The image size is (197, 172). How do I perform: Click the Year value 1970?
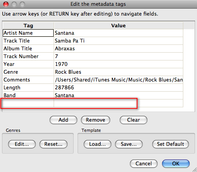[119, 64]
